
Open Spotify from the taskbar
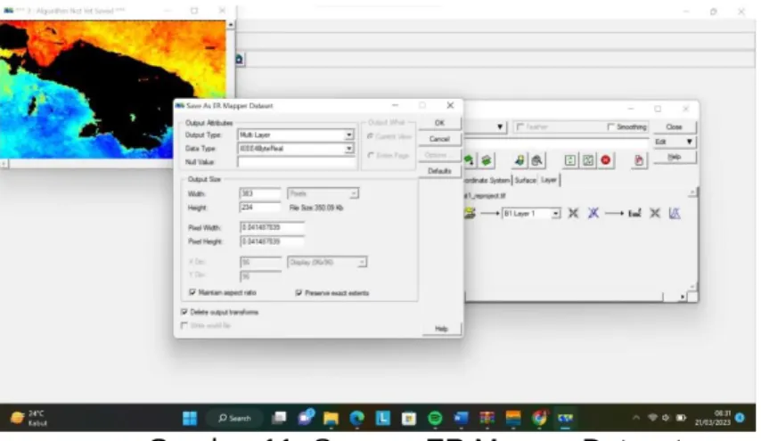(435, 418)
